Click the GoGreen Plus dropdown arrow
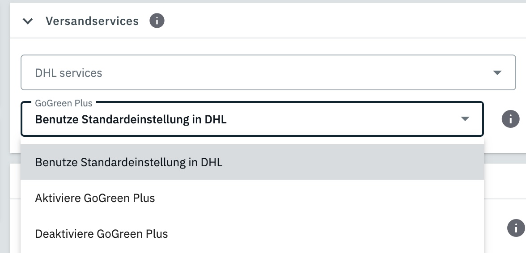Screen dimensions: 526x253 point(465,119)
